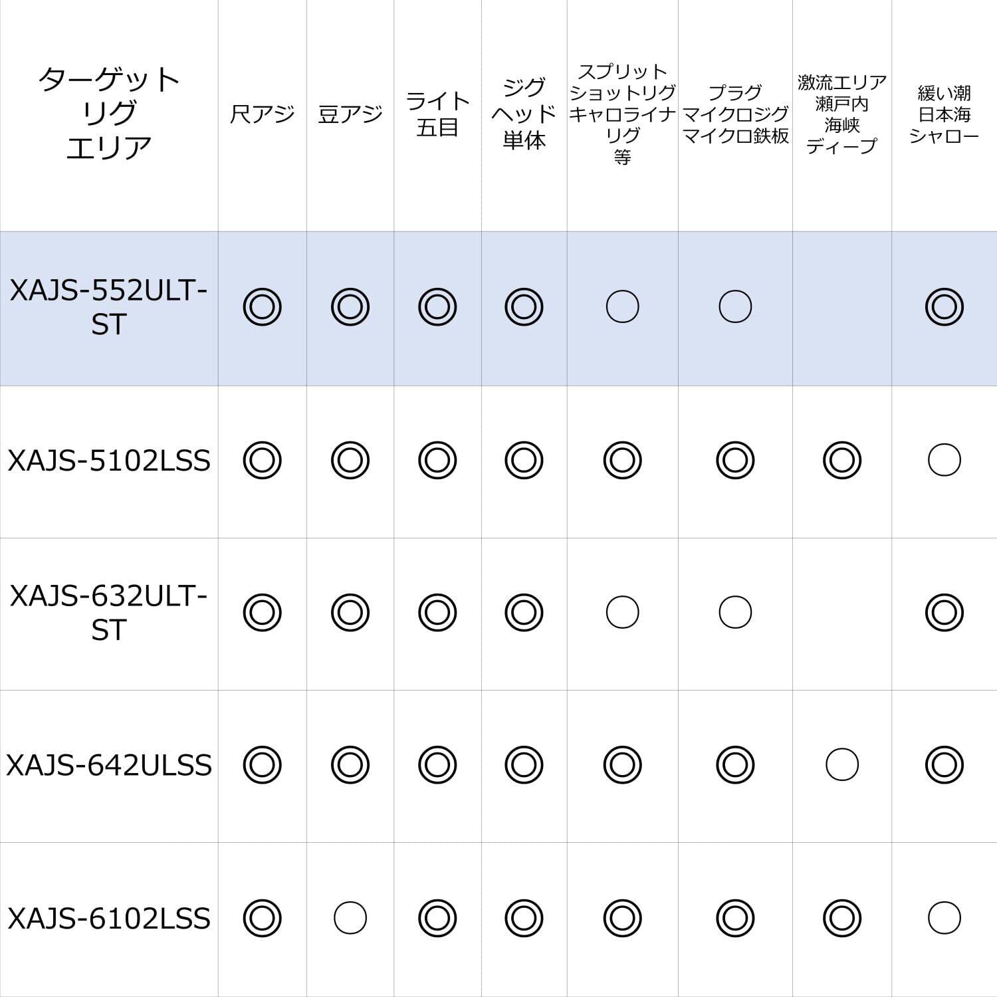This screenshot has height=997, width=997.
Task: Click the ターゲット リグ エリア header cell
Action: [x=109, y=114]
